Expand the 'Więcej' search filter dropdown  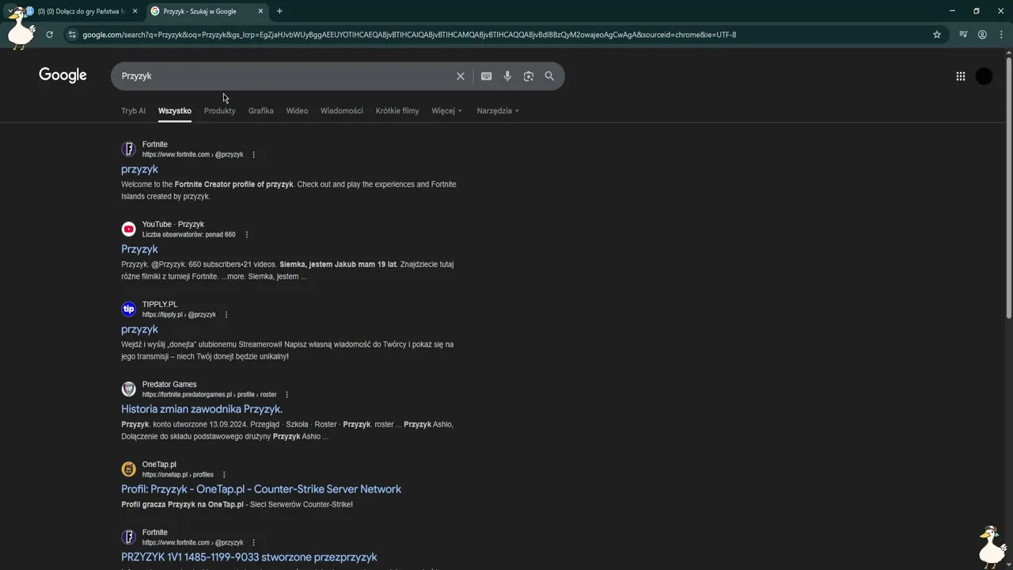point(446,111)
